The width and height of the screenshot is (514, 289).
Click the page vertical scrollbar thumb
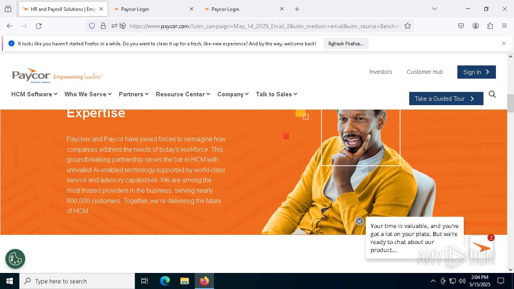point(510,104)
